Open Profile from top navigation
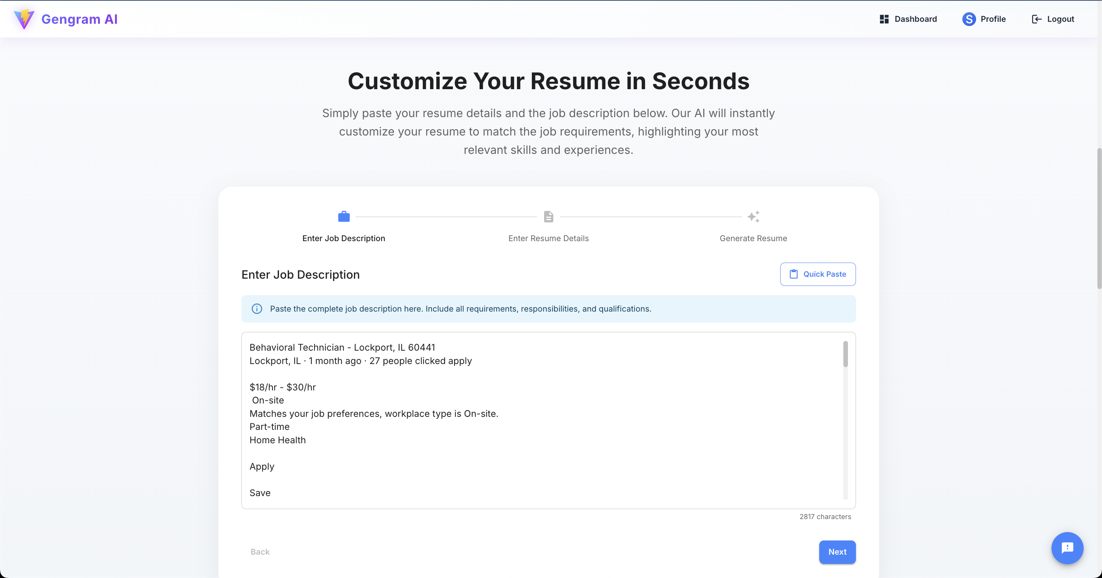Screen dimensions: 1102x578 pos(993,19)
